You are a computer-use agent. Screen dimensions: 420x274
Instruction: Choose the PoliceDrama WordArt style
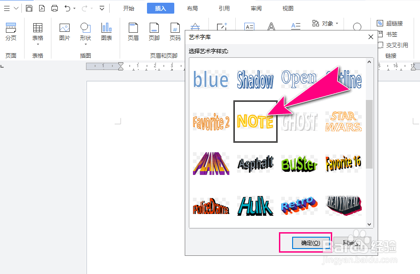[211, 206]
